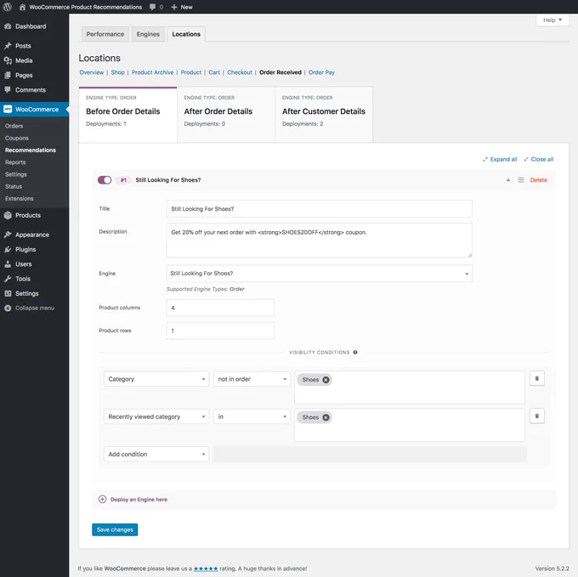This screenshot has width=578, height=577.
Task: Go to the Order Pay link
Action: [x=321, y=72]
